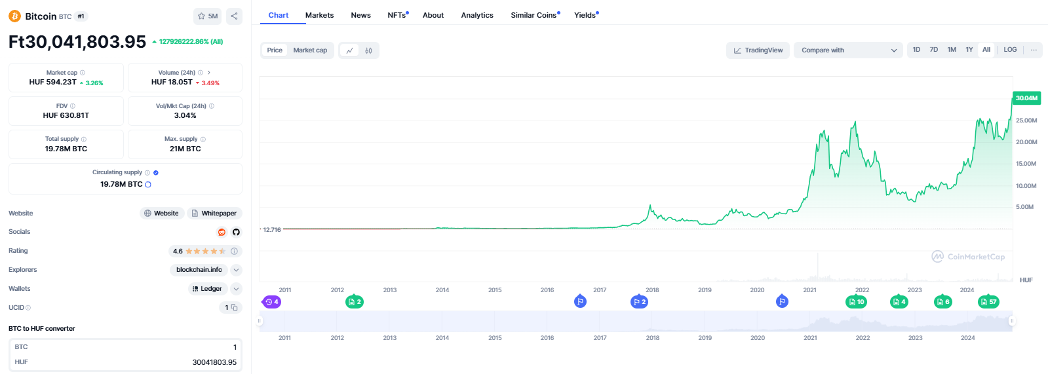Edit the BTC converter amount field
The width and height of the screenshot is (1048, 374).
click(125, 347)
